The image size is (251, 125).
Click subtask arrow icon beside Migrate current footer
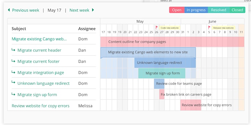click(x=13, y=61)
